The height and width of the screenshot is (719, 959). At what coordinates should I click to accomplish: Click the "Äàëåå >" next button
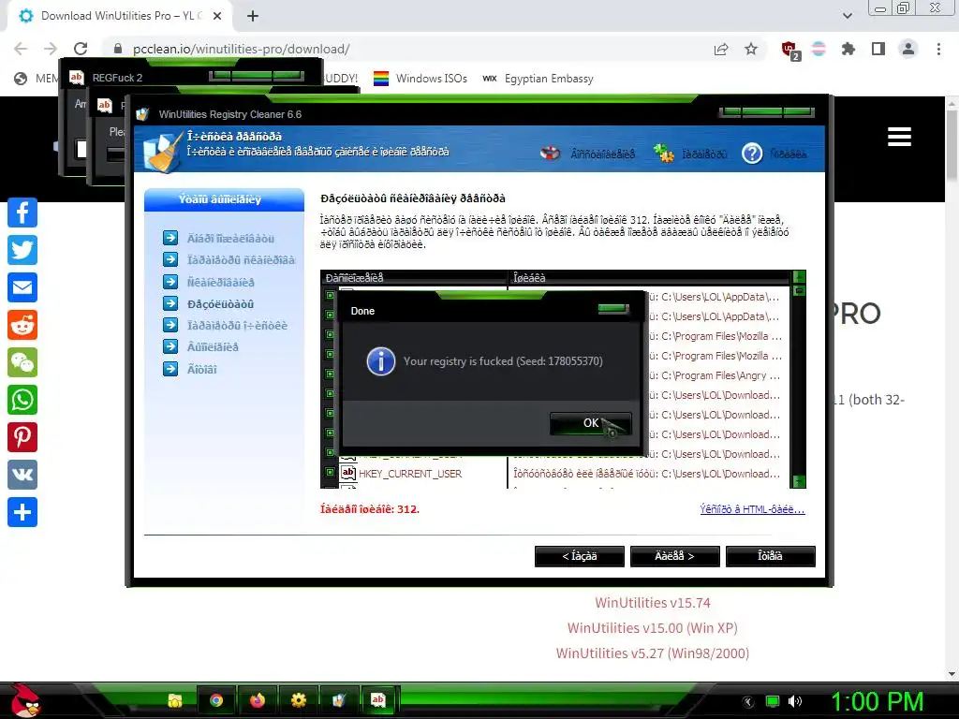point(674,556)
